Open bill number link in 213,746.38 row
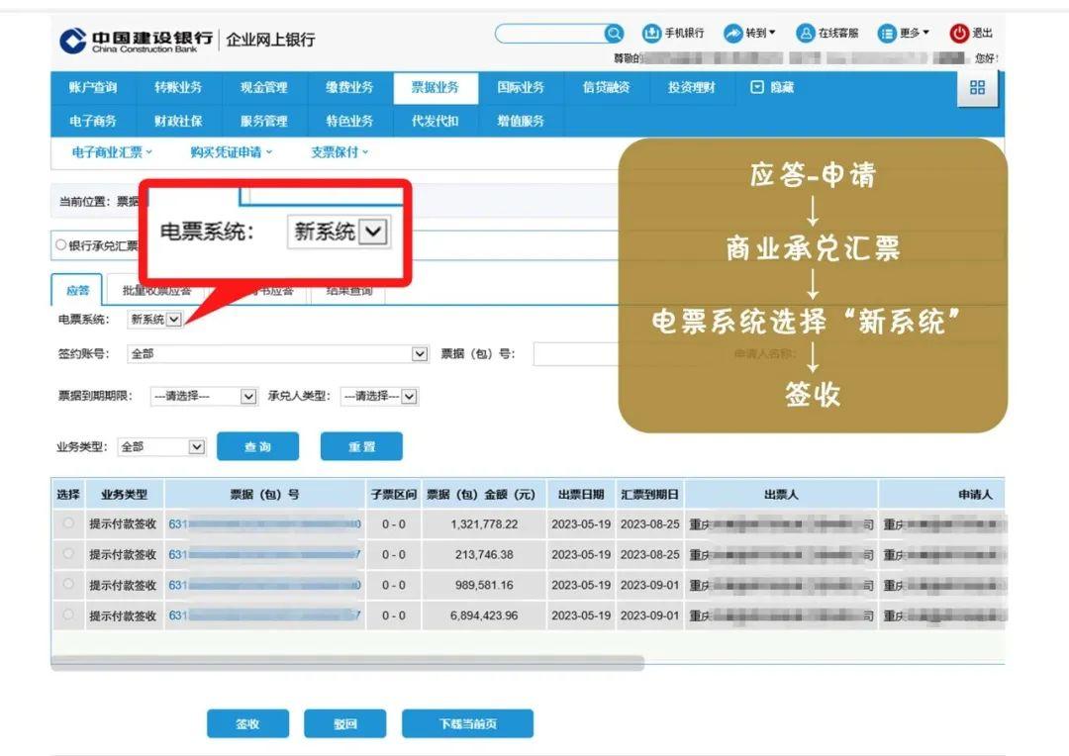The width and height of the screenshot is (1069, 756). (x=265, y=554)
